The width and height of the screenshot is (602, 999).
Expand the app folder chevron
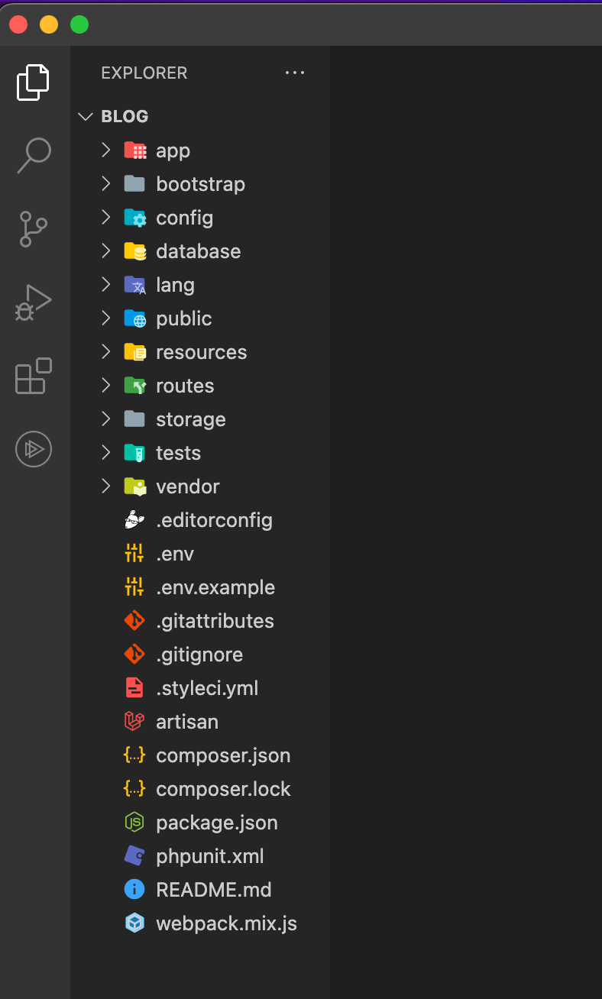[106, 150]
